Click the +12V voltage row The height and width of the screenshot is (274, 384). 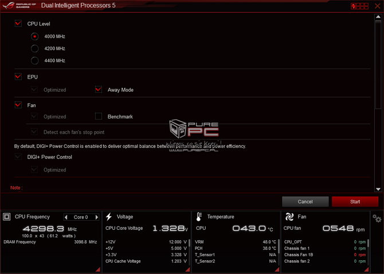click(146, 242)
